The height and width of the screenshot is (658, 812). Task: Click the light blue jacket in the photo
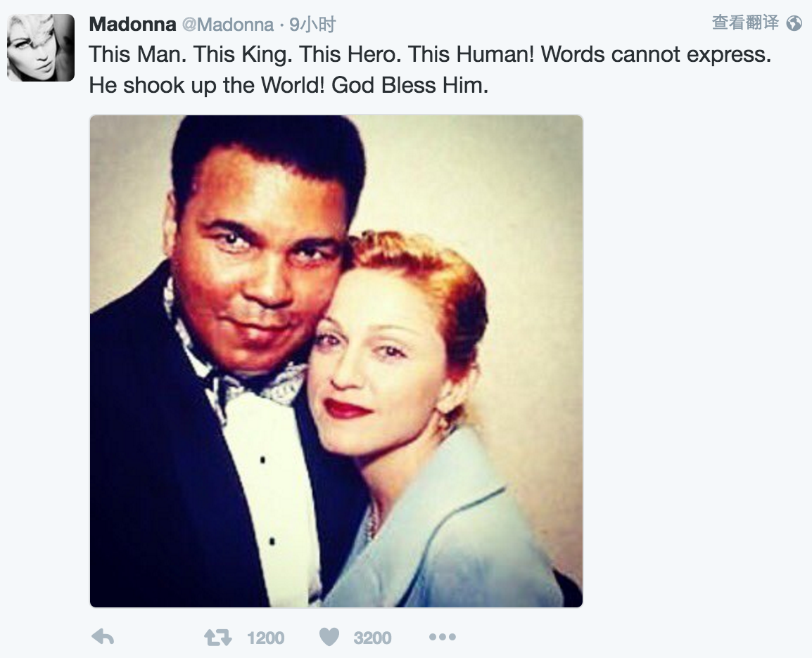click(450, 534)
